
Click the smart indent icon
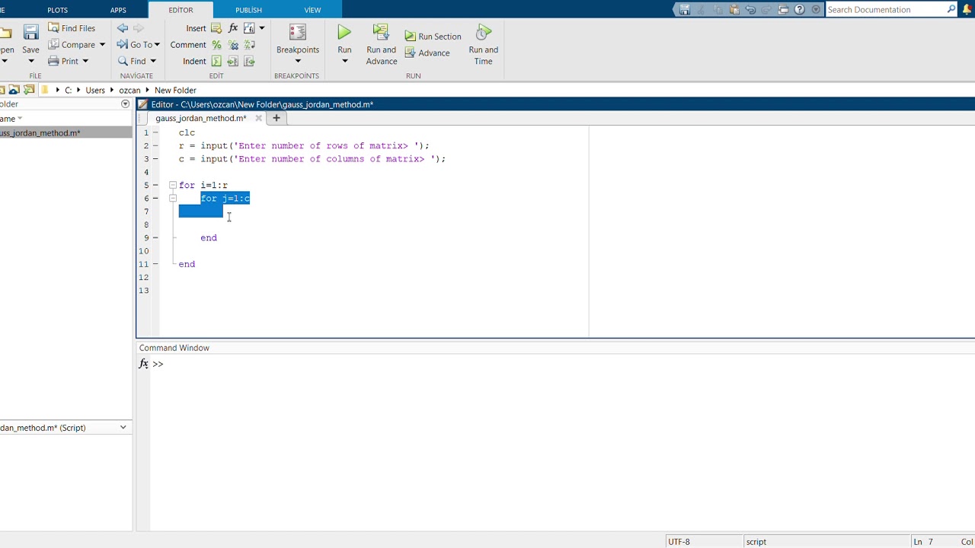[x=216, y=61]
